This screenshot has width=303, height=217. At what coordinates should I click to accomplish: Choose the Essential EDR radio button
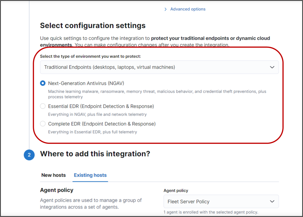tap(43, 106)
